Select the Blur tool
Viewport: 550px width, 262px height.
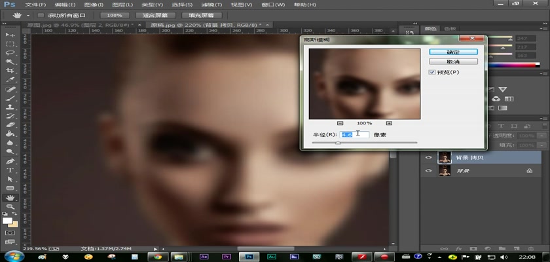[10, 142]
